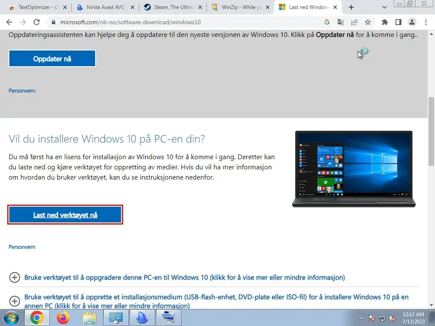This screenshot has width=435, height=326.
Task: Click the scrollbar up arrow
Action: tap(432, 34)
